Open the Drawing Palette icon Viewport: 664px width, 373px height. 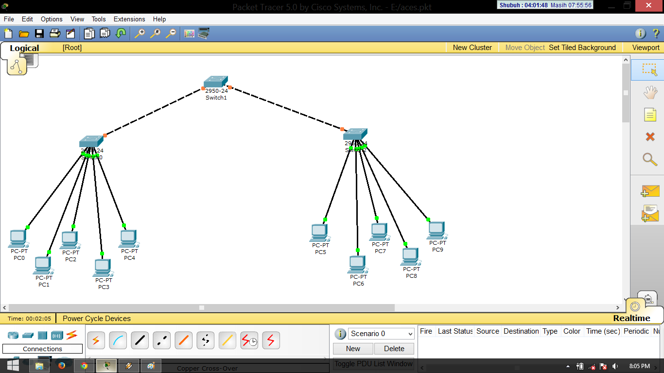coord(189,34)
